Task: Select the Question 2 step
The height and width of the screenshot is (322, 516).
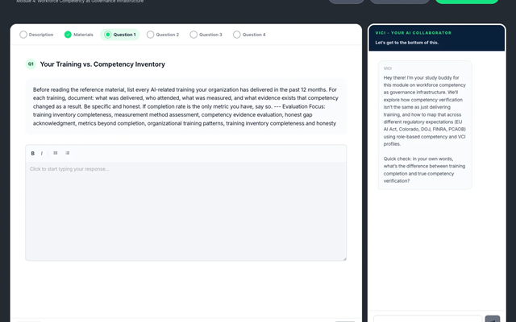Action: (x=163, y=35)
